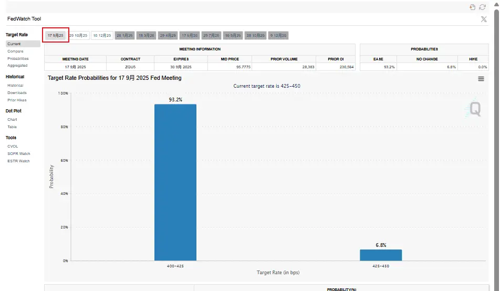The height and width of the screenshot is (291, 500).
Task: Select the 28 1月26 meeting tab
Action: tap(124, 35)
